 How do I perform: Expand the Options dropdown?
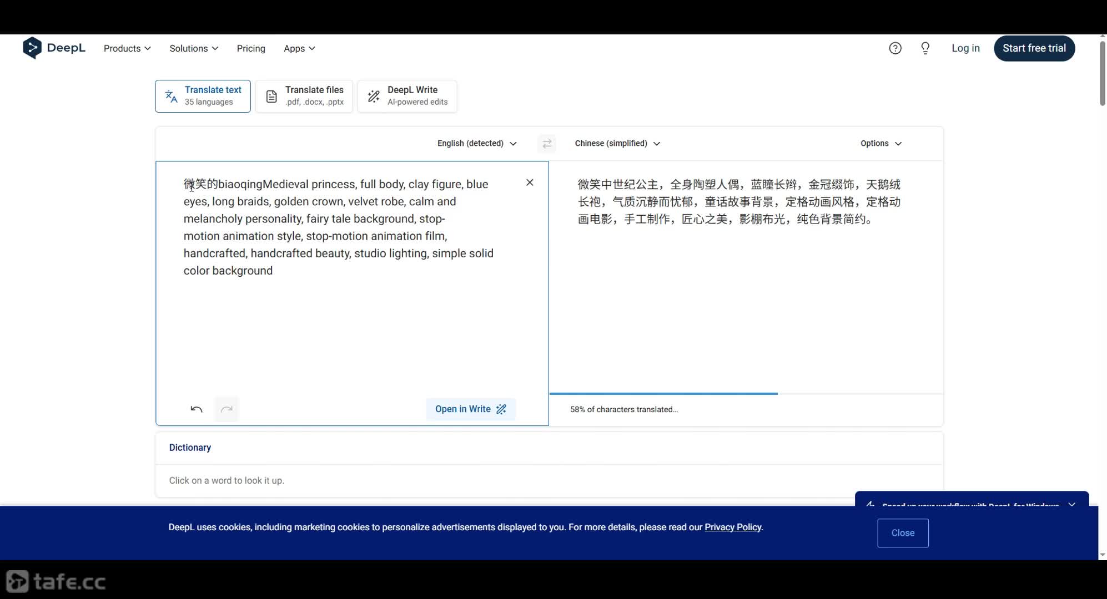click(880, 143)
